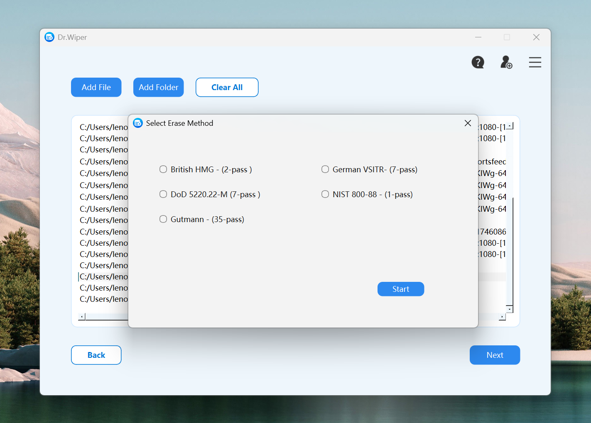Click the Select Erase Method dialog title
The height and width of the screenshot is (423, 591).
(x=179, y=123)
